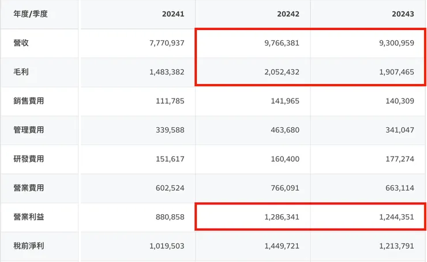This screenshot has width=427, height=262.
Task: Select the 管理費用 row label
Action: pos(28,130)
